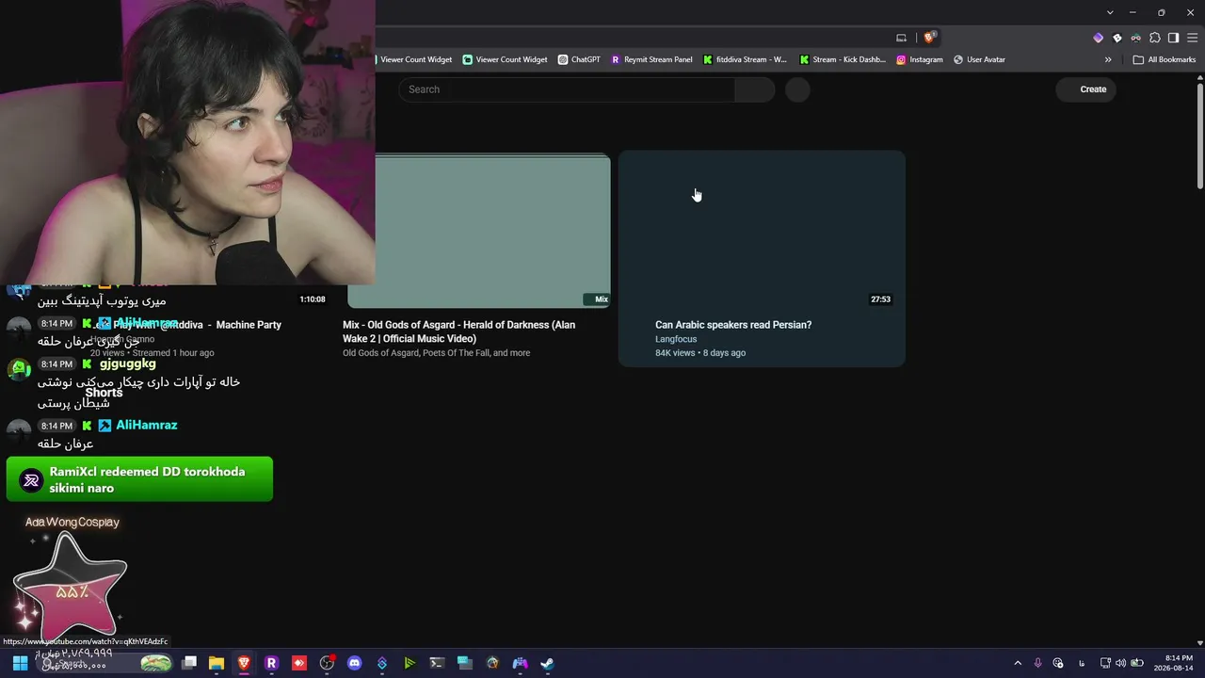Open the Brave Shields icon in address bar

929,38
